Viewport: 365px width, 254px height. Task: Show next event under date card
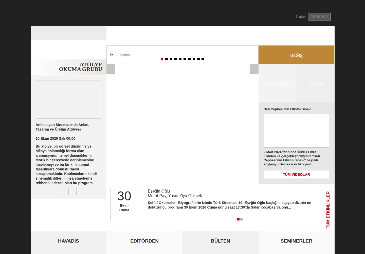pos(131,217)
